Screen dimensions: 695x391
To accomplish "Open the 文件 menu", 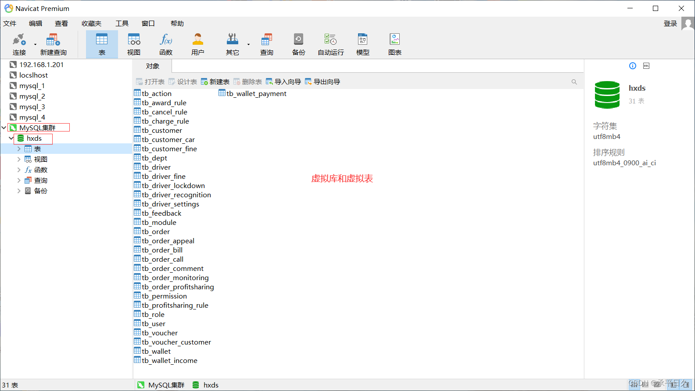I will 10,24.
